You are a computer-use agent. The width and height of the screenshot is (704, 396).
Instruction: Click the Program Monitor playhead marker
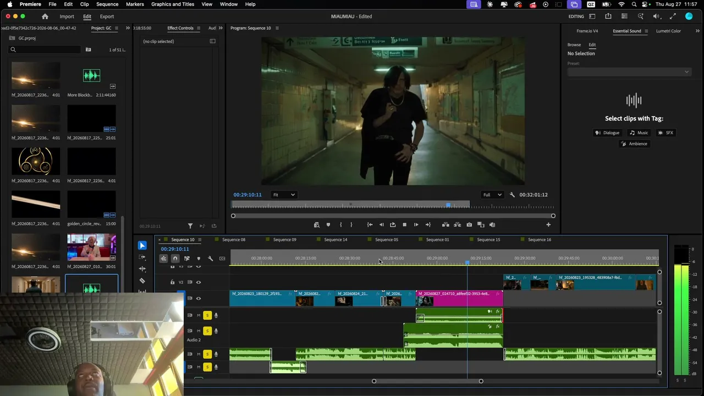448,205
